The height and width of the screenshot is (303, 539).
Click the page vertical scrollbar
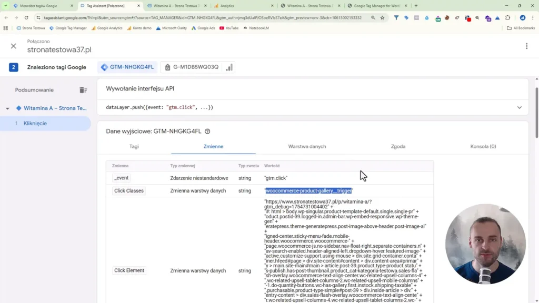point(536,114)
